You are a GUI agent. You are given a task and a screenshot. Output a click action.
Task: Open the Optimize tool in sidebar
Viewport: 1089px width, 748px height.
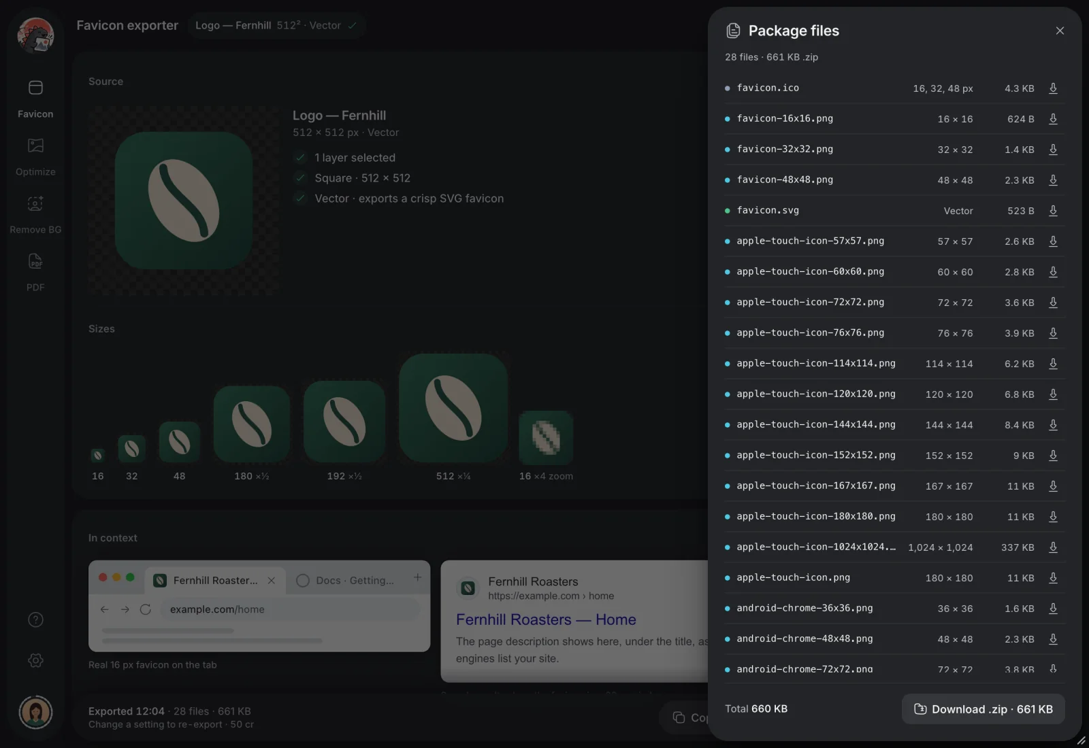35,157
